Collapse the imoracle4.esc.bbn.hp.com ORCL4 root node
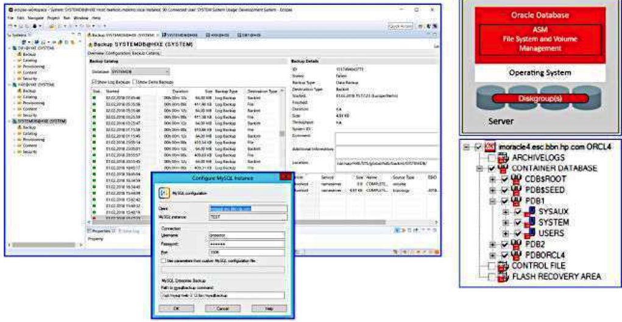This screenshot has width=622, height=322. coord(467,147)
